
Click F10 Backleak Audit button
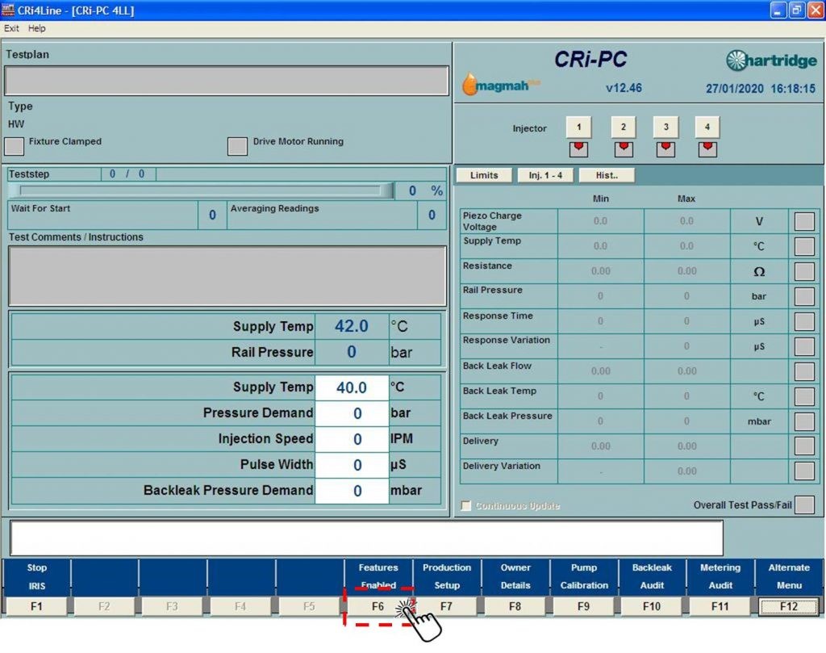pos(652,606)
